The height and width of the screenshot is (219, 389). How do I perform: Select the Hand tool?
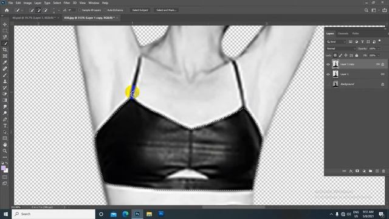coord(5,145)
